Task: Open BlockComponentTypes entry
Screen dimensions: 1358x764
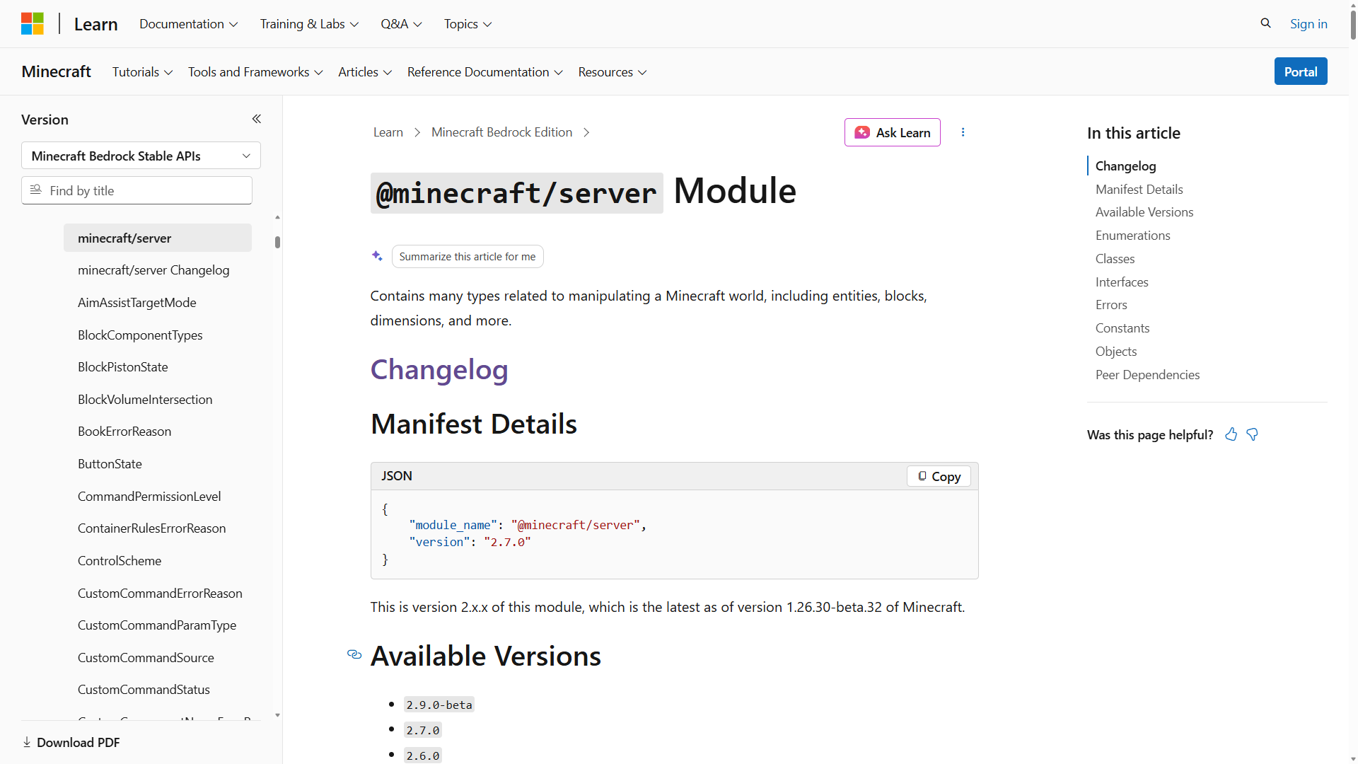Action: point(140,335)
